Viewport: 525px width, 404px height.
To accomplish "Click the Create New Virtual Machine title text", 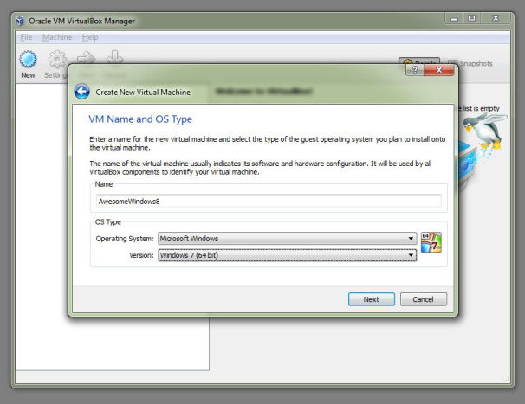I will pos(143,92).
